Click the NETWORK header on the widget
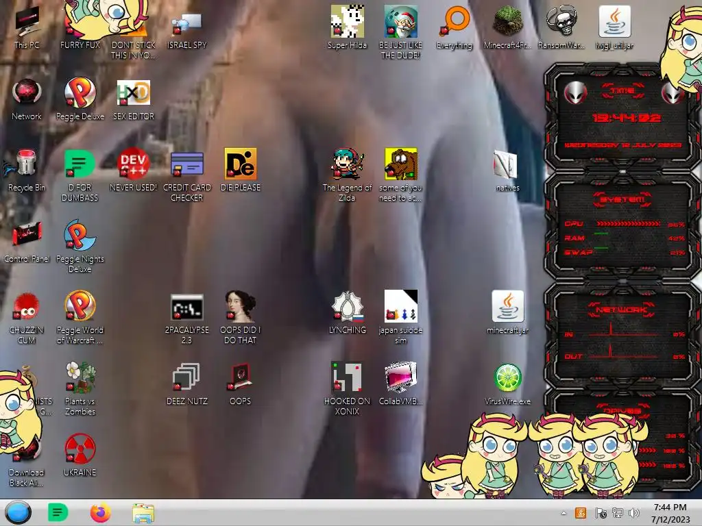The width and height of the screenshot is (702, 526). click(x=621, y=309)
